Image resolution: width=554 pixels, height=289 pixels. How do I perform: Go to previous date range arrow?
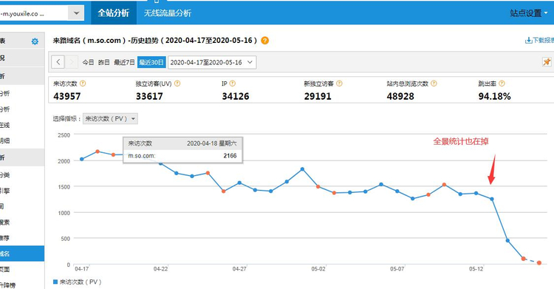[x=58, y=62]
